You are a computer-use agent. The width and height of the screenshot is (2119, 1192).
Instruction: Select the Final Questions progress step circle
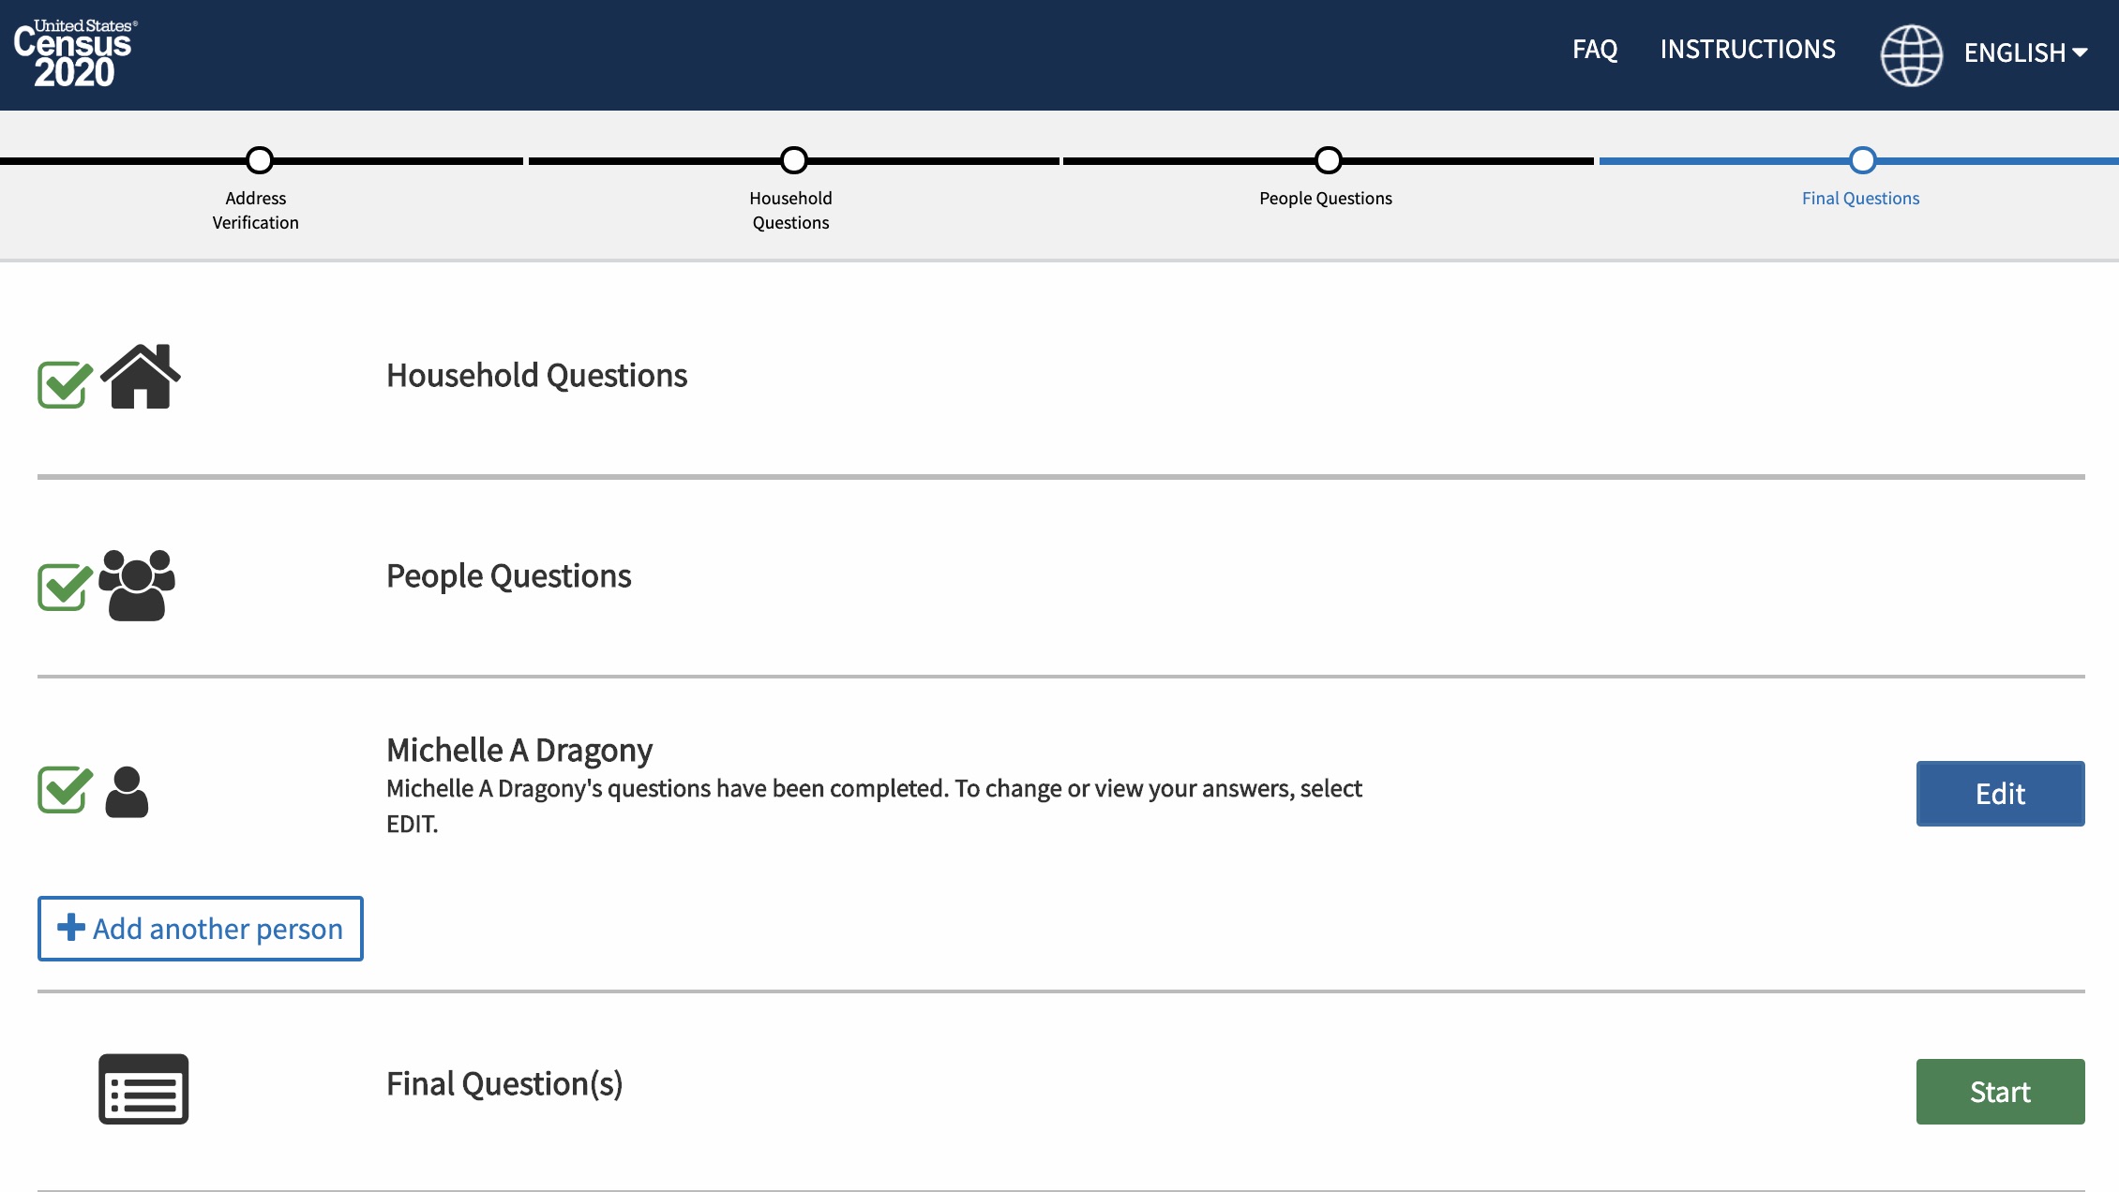(x=1863, y=160)
